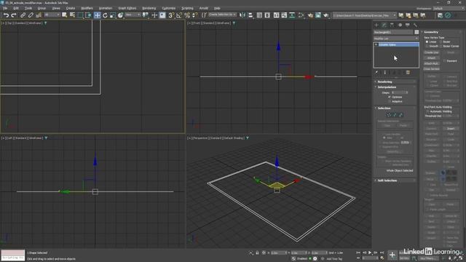
Task: Expand the Editable Spline stack entry
Action: [x=376, y=44]
